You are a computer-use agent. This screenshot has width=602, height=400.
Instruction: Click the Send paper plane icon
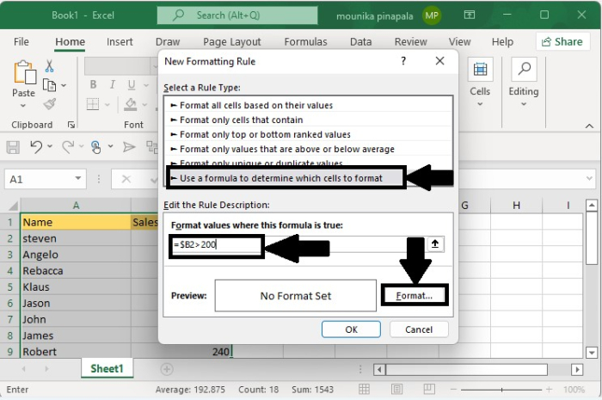click(x=129, y=146)
